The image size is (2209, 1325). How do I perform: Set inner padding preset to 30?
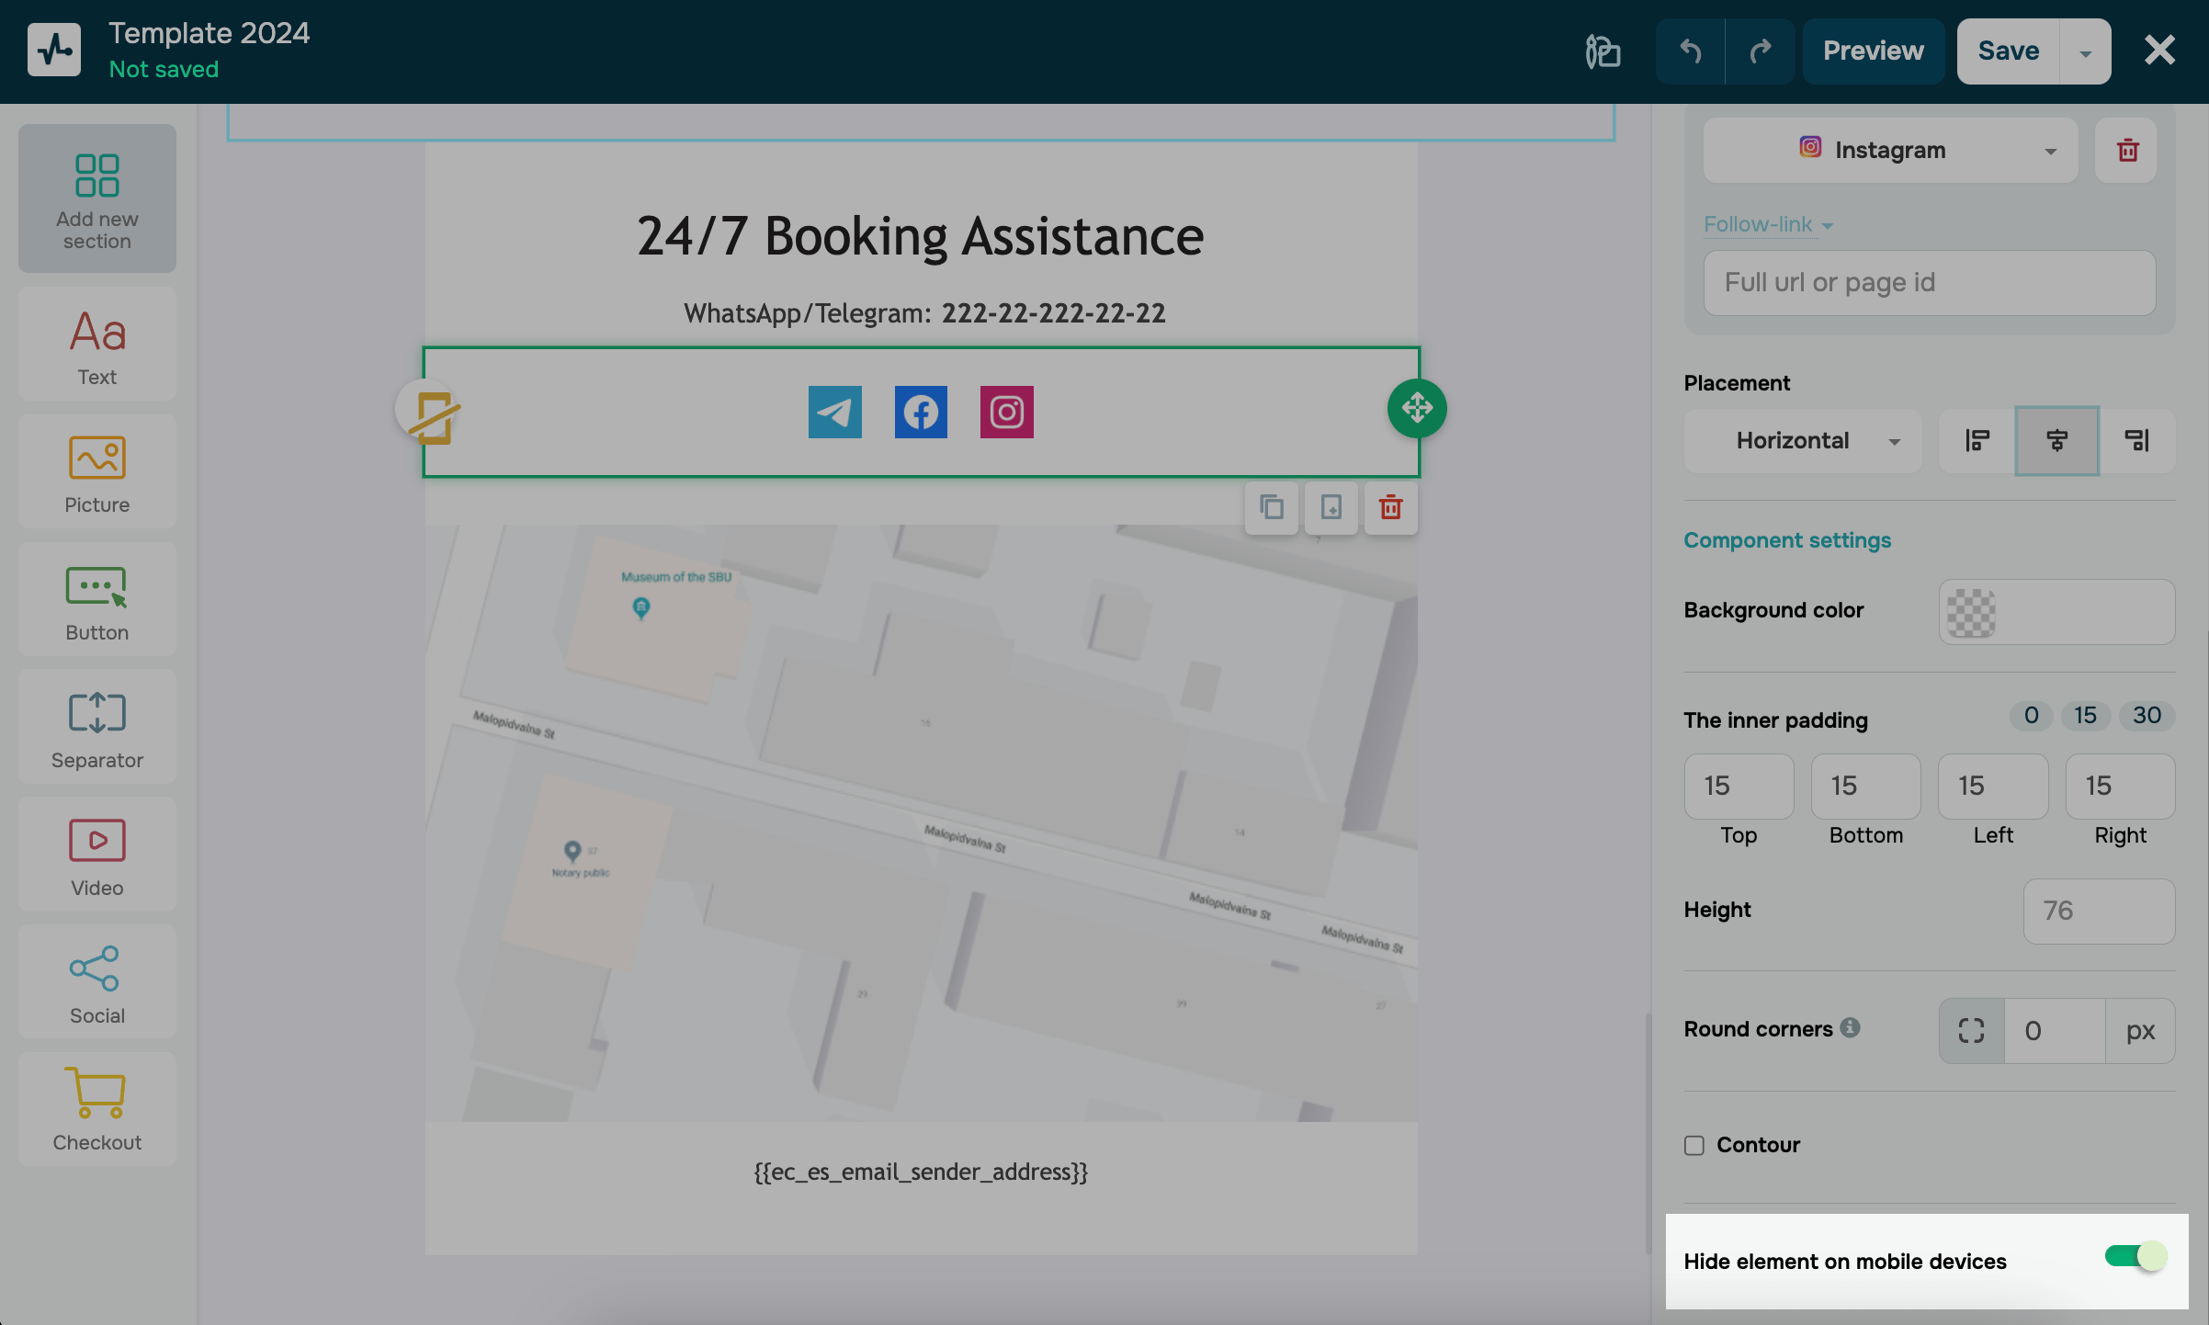2146,716
